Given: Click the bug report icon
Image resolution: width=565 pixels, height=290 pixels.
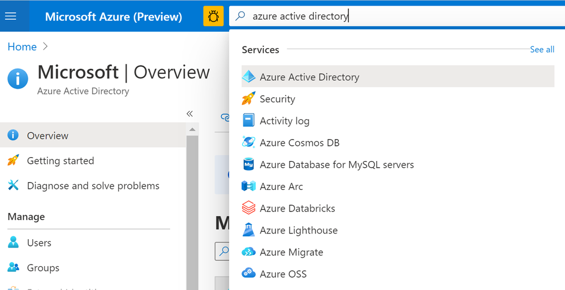Looking at the screenshot, I should 213,16.
